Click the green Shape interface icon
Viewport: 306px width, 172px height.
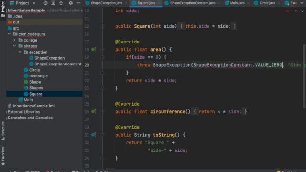point(26,82)
